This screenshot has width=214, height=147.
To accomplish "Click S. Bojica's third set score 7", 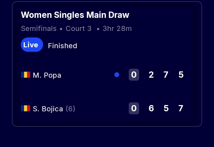I will (181, 108).
